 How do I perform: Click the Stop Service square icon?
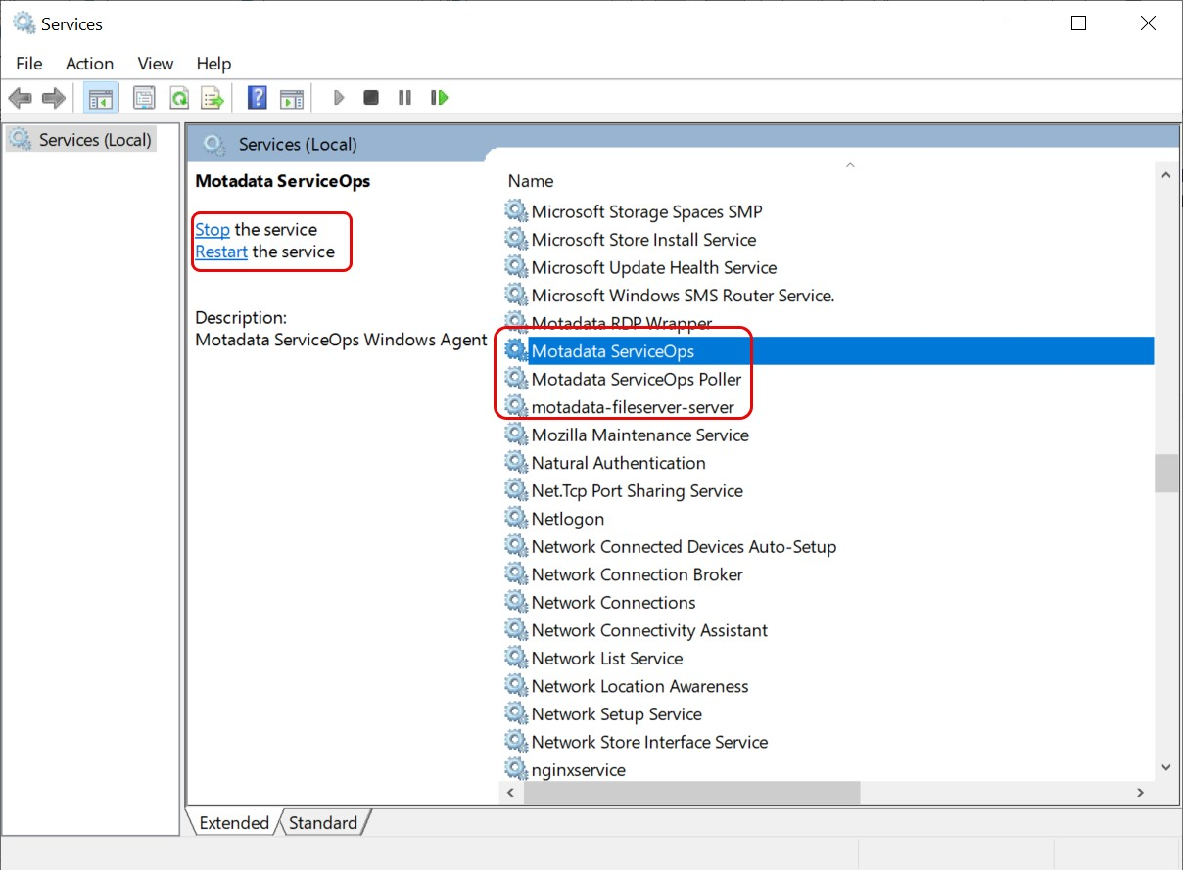point(371,98)
